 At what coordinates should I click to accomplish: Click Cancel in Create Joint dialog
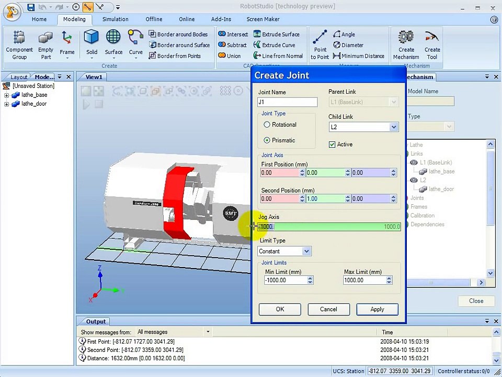point(328,309)
